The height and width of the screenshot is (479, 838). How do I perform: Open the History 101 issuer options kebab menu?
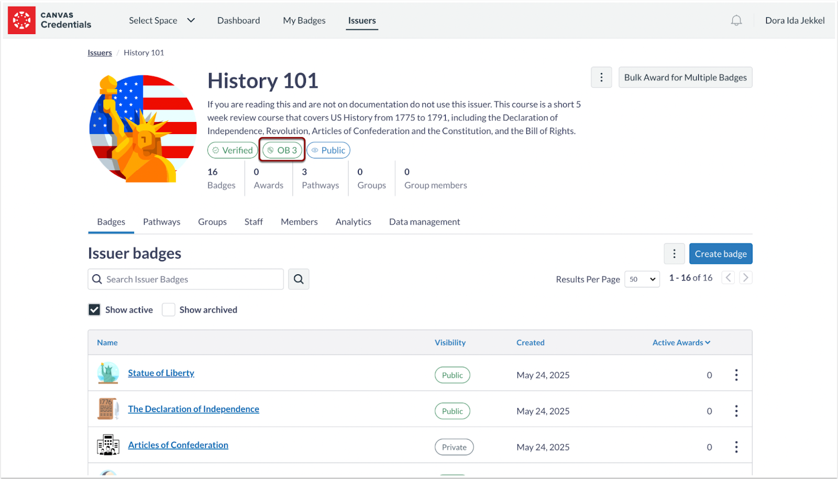[601, 77]
